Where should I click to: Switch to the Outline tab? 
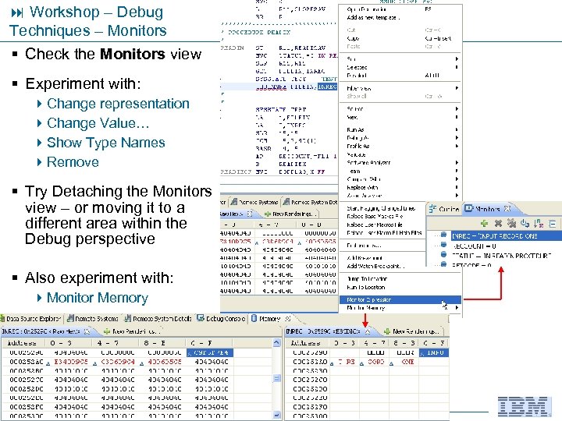pos(444,209)
